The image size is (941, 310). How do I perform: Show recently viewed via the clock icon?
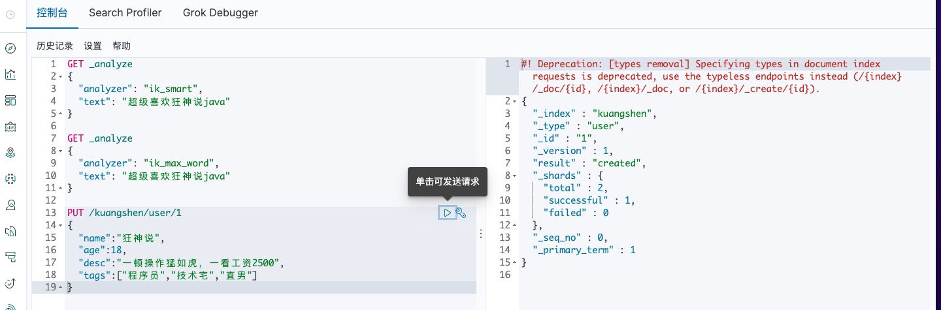[x=10, y=14]
